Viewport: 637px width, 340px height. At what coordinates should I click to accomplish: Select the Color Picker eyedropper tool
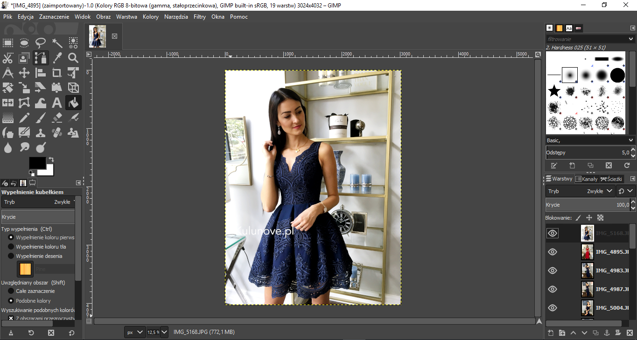(57, 58)
